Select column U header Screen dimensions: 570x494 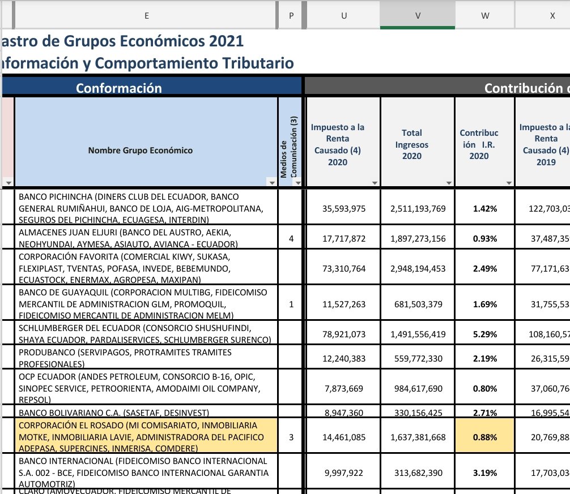click(x=344, y=15)
